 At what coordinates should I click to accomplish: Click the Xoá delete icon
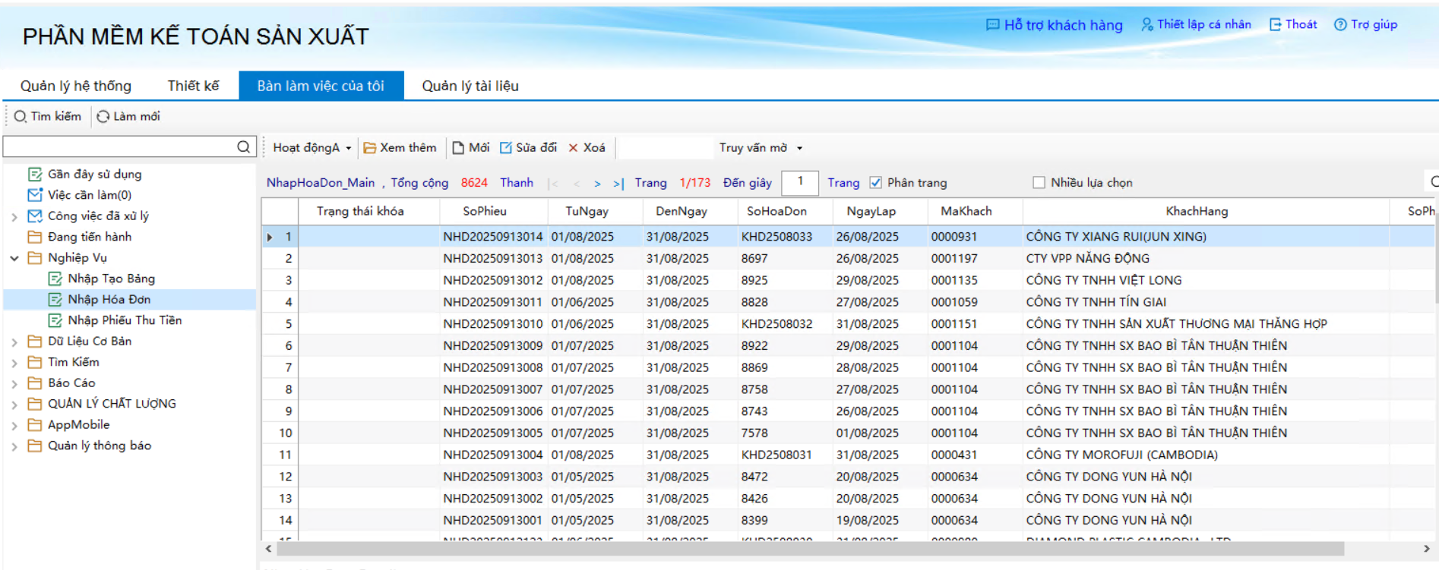tap(574, 148)
